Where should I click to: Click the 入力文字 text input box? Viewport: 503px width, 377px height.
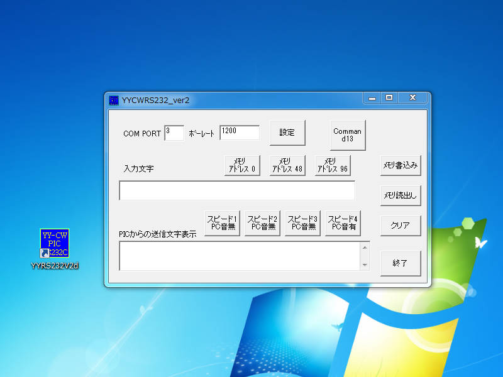[237, 190]
